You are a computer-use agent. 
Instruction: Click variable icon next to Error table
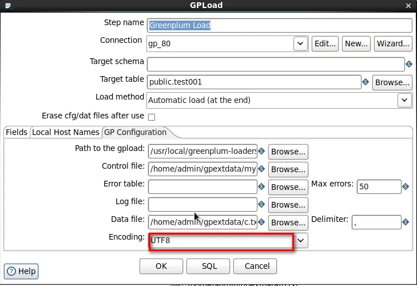261,186
